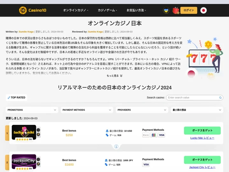
Task: Click first payment icon for Lucky Niki
Action: coord(146,135)
